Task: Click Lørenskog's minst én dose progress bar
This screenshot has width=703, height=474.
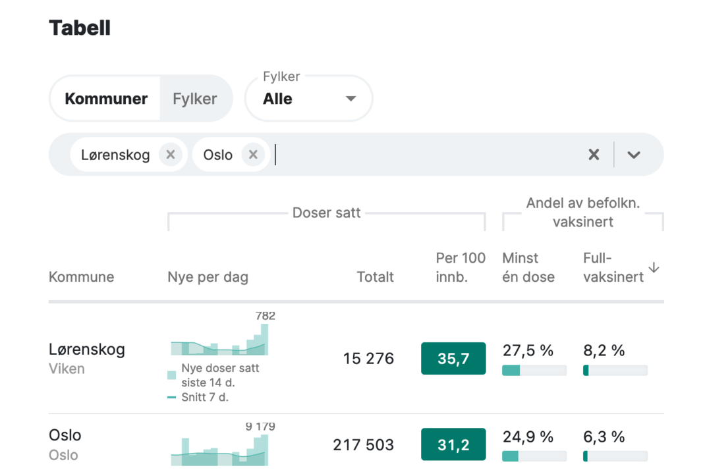Action: (x=534, y=371)
